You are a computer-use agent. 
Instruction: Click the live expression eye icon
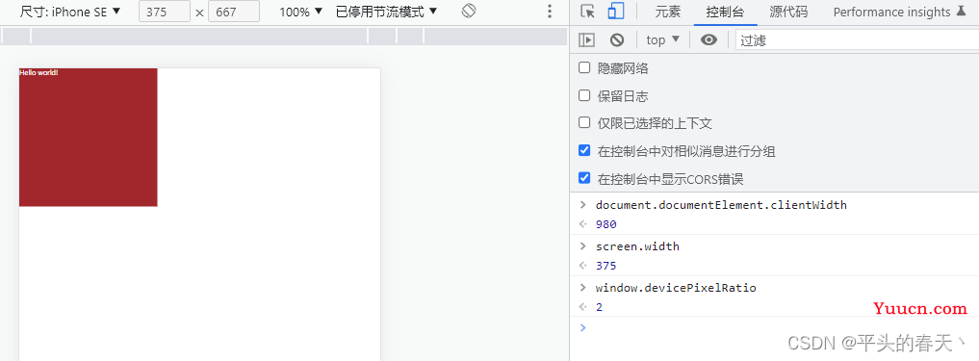708,40
